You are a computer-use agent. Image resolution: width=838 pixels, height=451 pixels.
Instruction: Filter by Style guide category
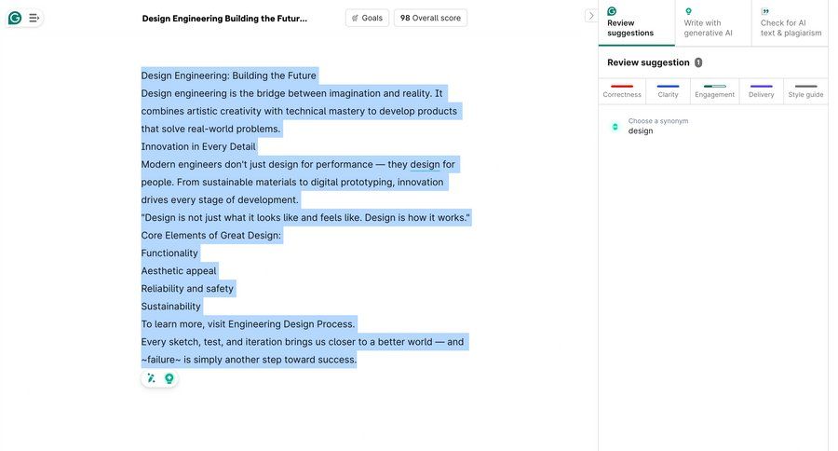pyautogui.click(x=805, y=91)
